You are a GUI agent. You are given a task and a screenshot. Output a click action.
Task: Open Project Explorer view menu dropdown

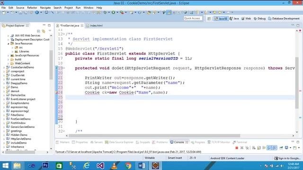pyautogui.click(x=50, y=31)
